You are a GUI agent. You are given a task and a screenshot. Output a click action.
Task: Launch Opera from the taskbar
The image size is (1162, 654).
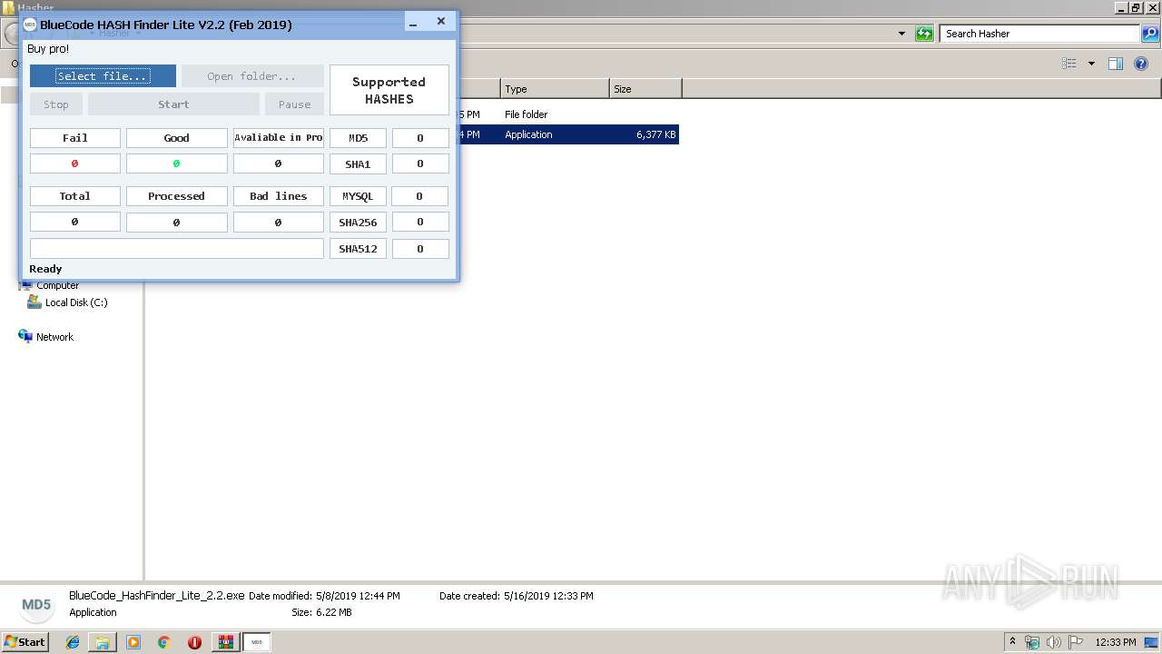(194, 642)
